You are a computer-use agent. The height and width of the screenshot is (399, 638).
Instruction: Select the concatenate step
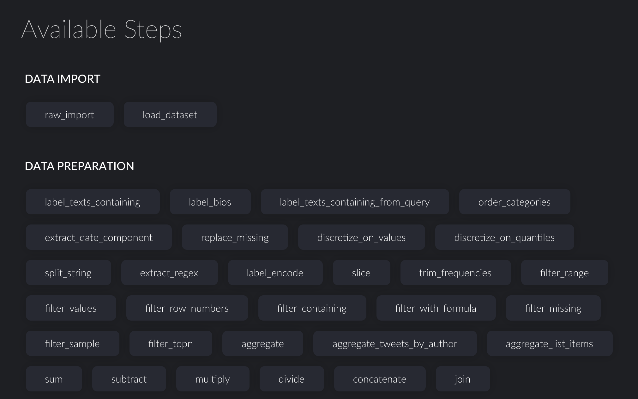pyautogui.click(x=380, y=379)
